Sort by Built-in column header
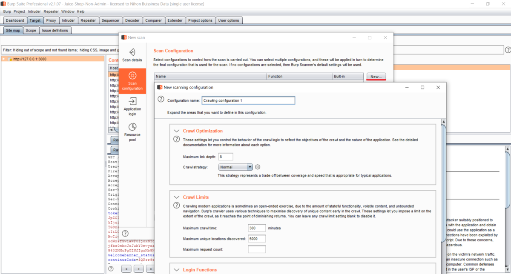 pos(348,77)
